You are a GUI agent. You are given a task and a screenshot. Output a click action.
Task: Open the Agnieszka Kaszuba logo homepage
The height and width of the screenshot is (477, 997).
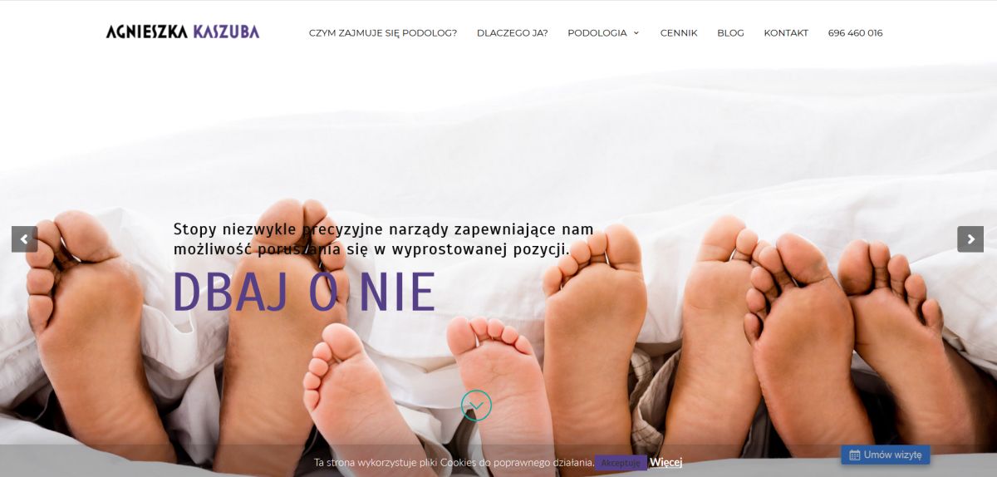tap(183, 32)
